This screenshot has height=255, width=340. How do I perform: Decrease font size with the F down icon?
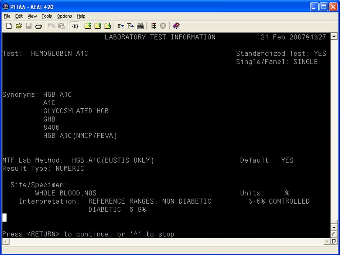[120, 26]
